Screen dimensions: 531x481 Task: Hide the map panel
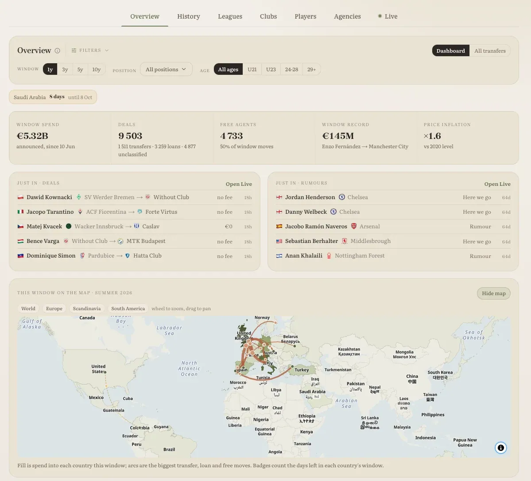[493, 293]
